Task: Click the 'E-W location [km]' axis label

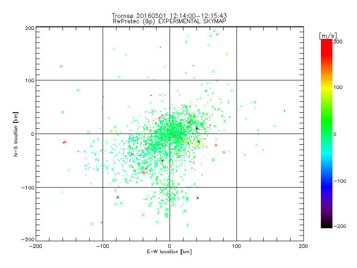Action: click(169, 252)
